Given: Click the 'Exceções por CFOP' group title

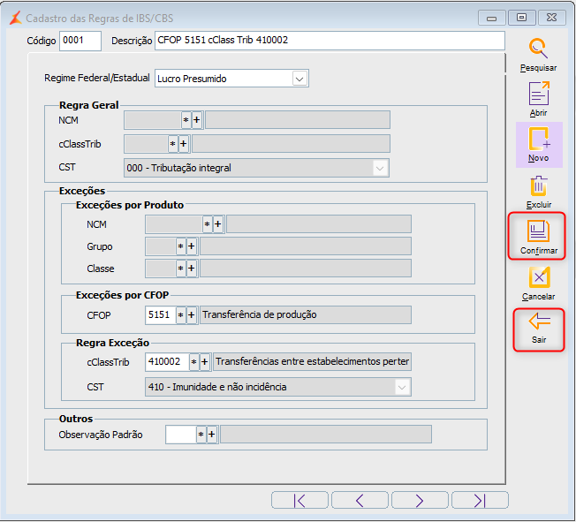Looking at the screenshot, I should pyautogui.click(x=122, y=295).
